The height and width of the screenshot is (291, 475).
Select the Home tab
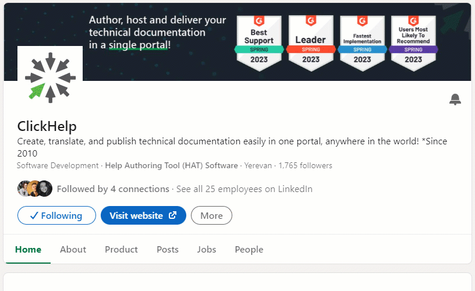pos(28,250)
